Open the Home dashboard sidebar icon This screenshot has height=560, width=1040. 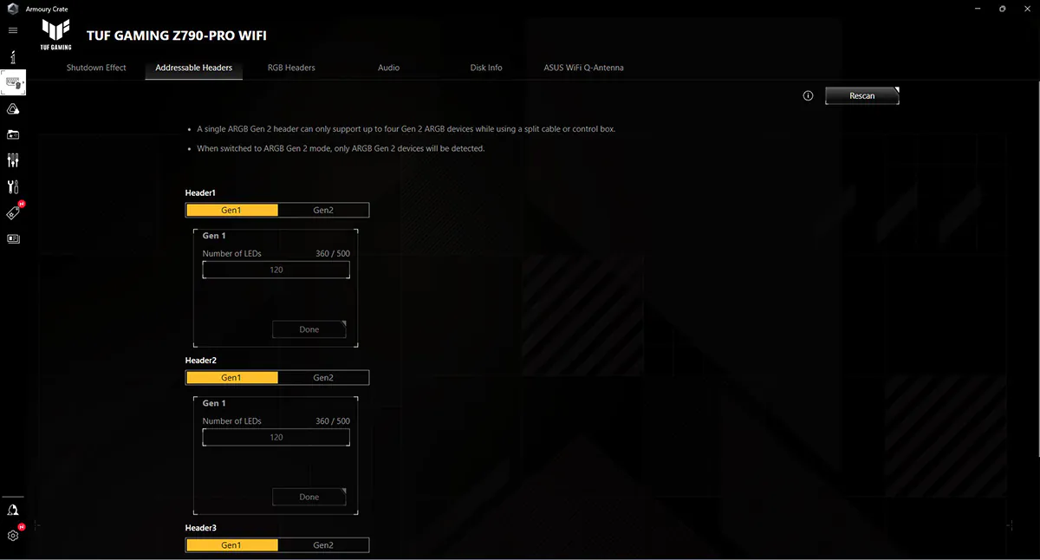[13, 56]
